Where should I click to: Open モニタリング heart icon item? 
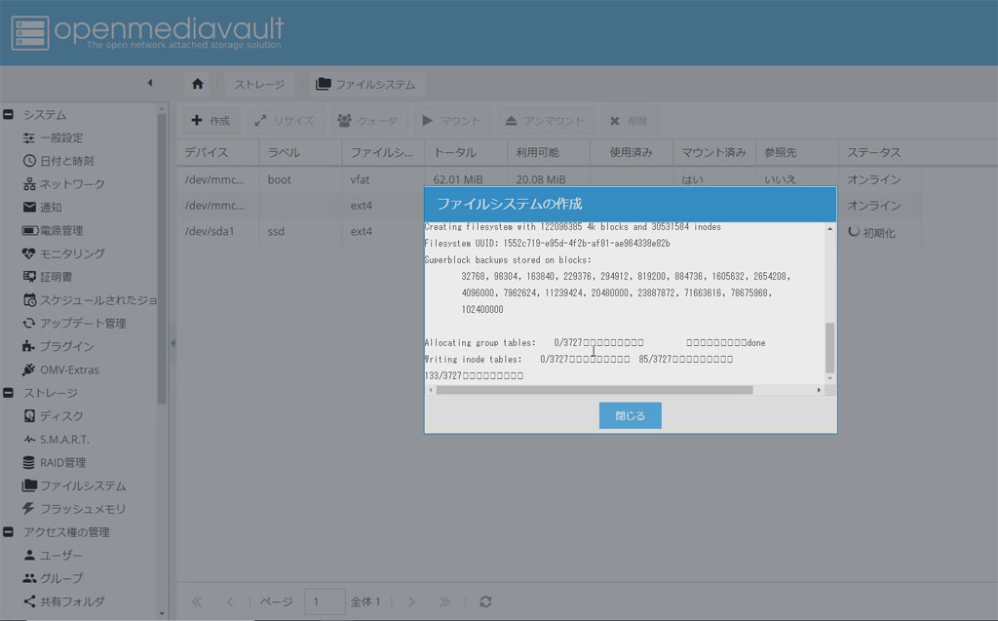(x=71, y=253)
